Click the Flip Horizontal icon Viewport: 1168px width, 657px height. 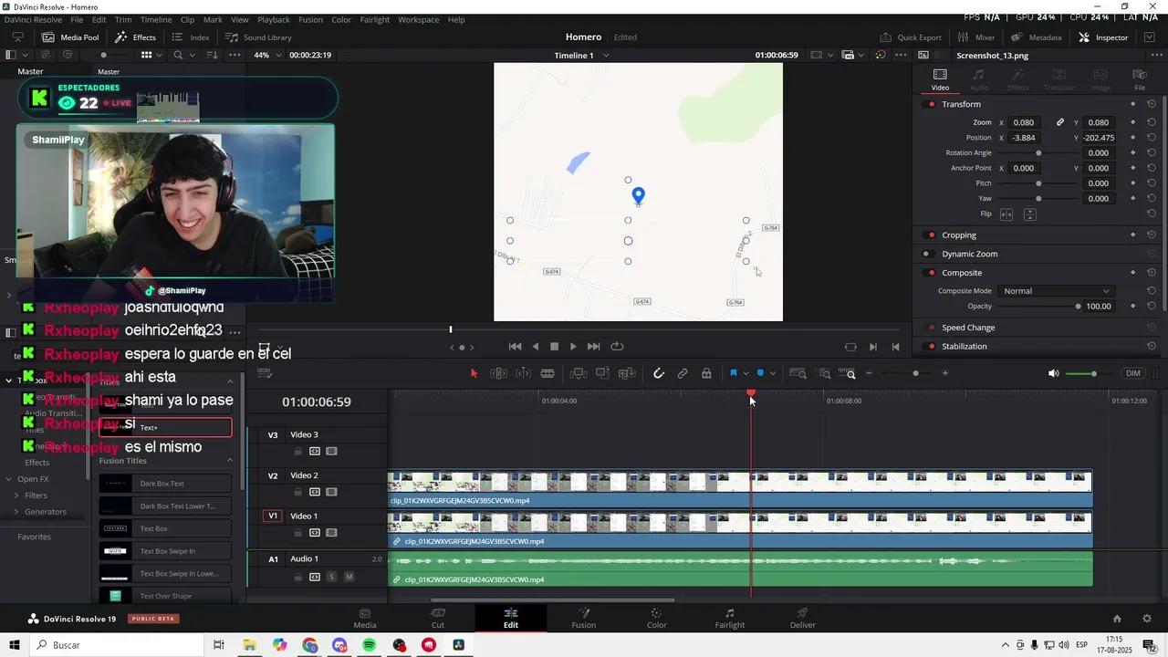[x=1006, y=214]
